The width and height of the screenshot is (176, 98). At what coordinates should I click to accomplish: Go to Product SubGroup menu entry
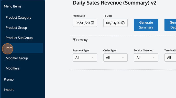point(19,38)
